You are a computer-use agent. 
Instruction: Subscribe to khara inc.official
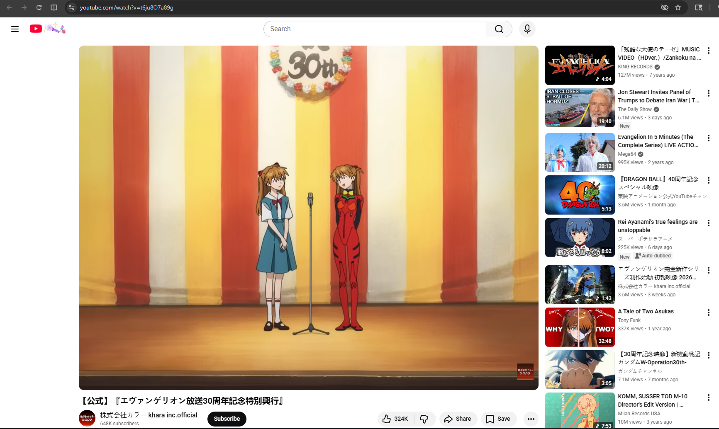point(227,419)
